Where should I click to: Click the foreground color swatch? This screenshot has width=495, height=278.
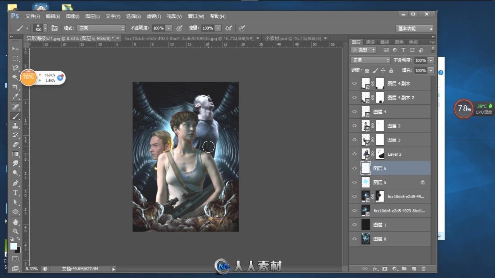point(13,247)
